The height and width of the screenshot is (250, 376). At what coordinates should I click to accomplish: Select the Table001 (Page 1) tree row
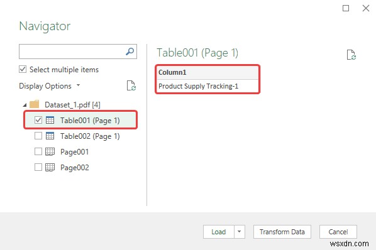[x=80, y=120]
